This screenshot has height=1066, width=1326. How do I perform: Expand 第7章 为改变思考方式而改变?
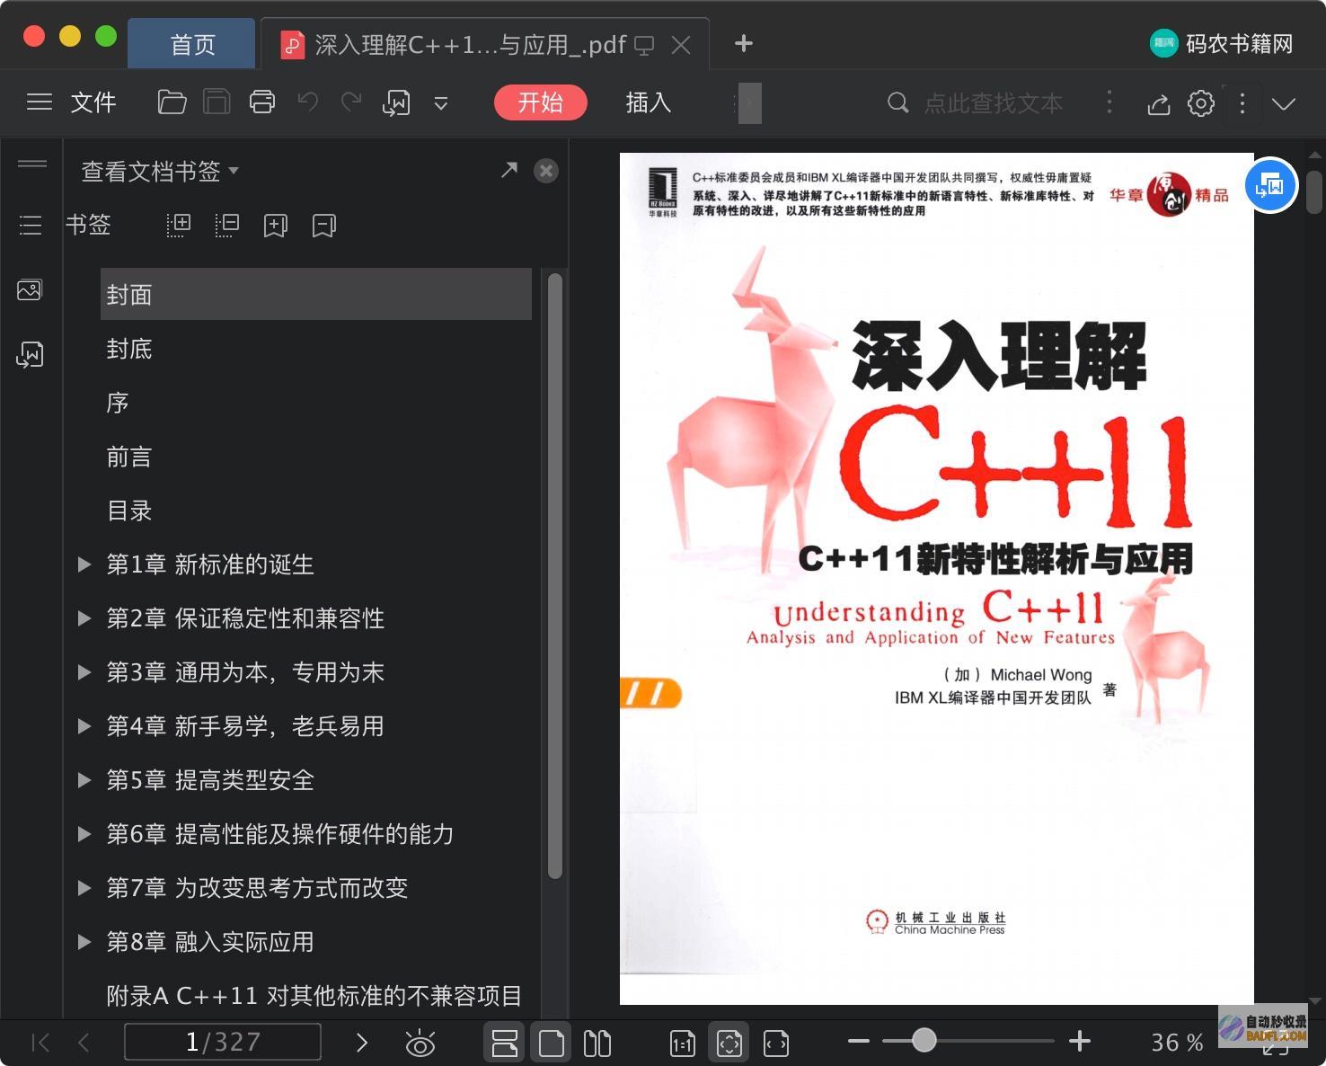click(84, 888)
